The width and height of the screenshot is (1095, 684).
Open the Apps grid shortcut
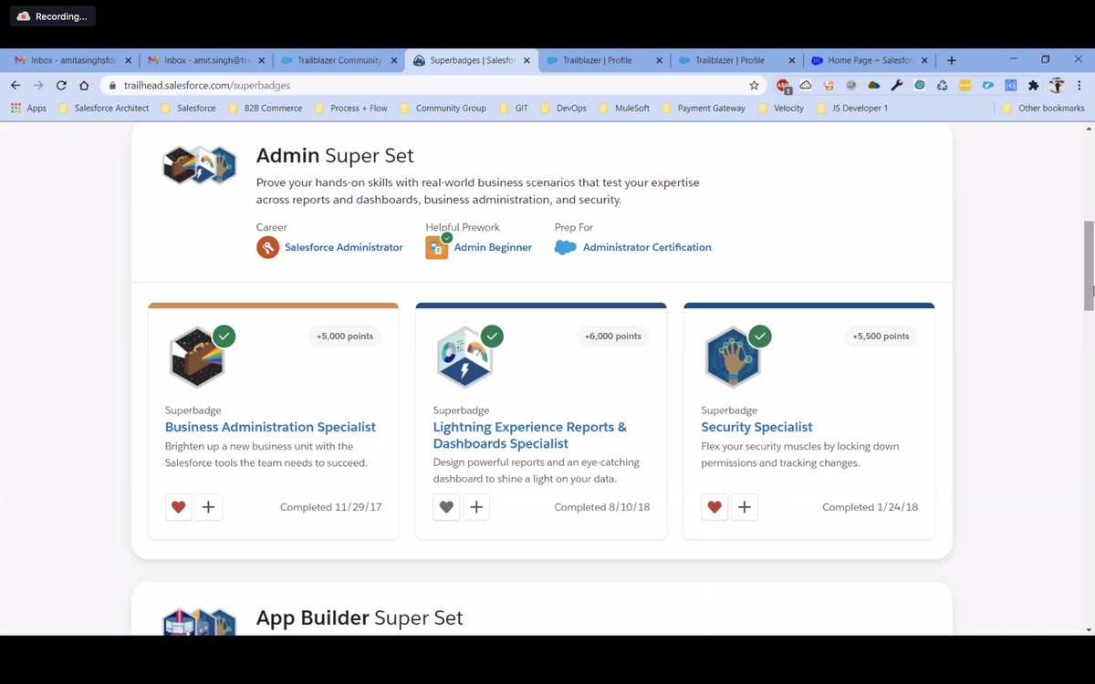click(28, 108)
